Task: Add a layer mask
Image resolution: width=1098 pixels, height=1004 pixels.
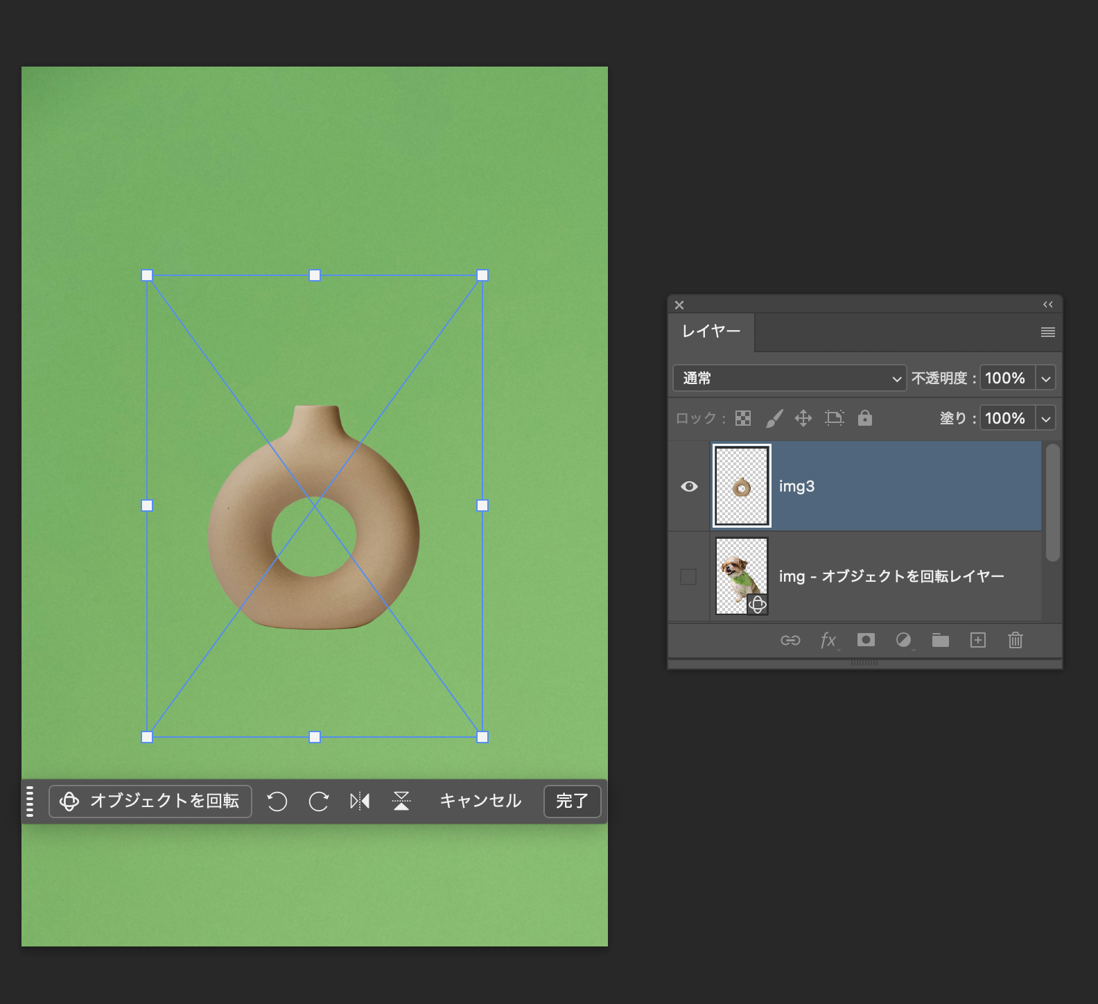Action: click(x=866, y=640)
